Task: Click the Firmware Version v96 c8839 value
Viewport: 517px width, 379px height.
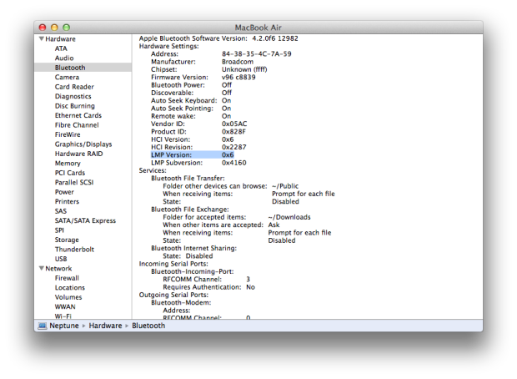Action: click(238, 78)
